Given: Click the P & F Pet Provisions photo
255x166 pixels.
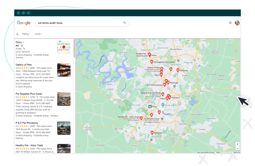Looking at the screenshot, I should tap(64, 128).
